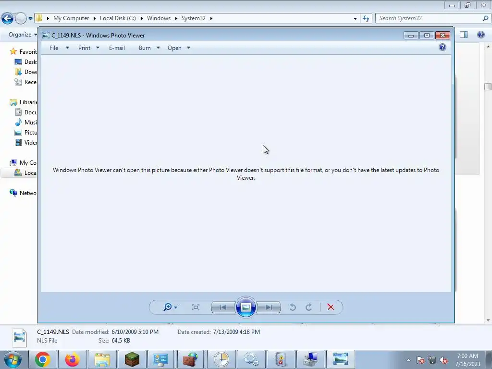The image size is (492, 369).
Task: Expand the File dropdown arrow
Action: tap(67, 48)
